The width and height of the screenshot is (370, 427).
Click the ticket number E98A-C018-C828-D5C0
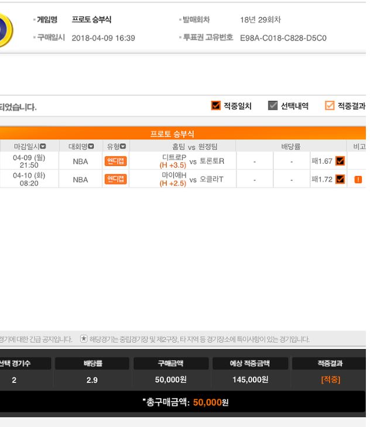(x=283, y=38)
